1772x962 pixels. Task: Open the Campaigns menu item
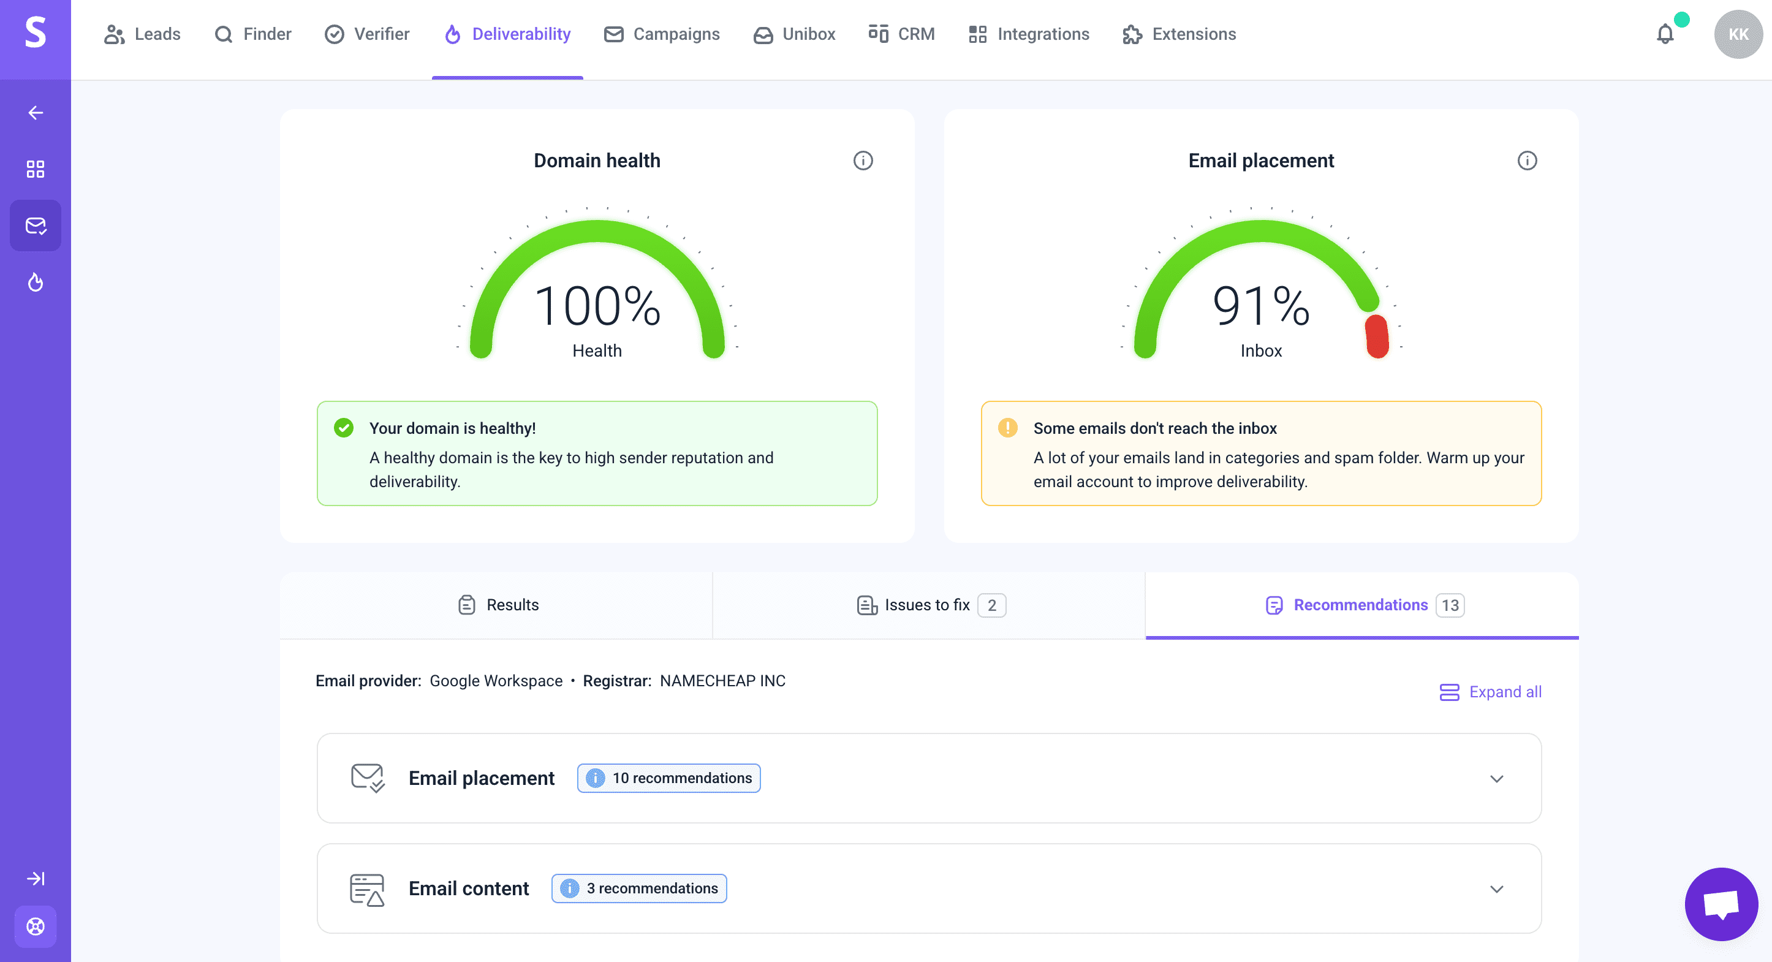coord(662,34)
